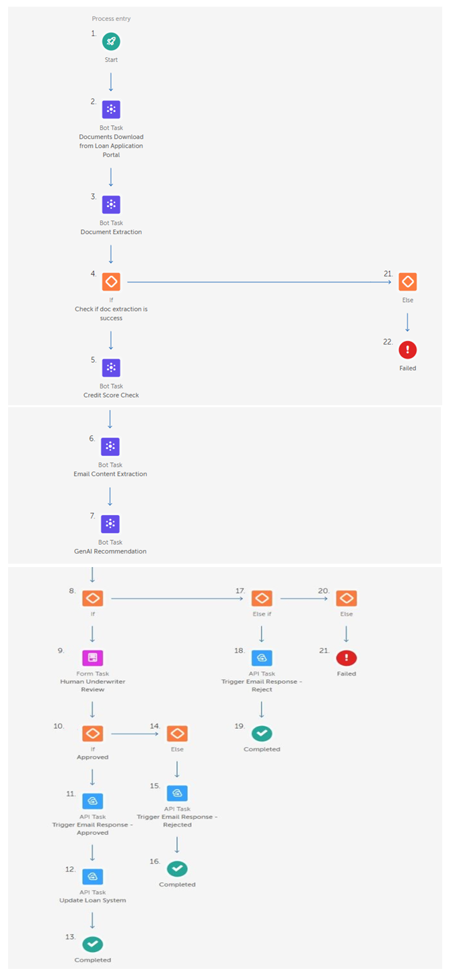
Task: Click the Completed icon at step 13
Action: (x=92, y=944)
